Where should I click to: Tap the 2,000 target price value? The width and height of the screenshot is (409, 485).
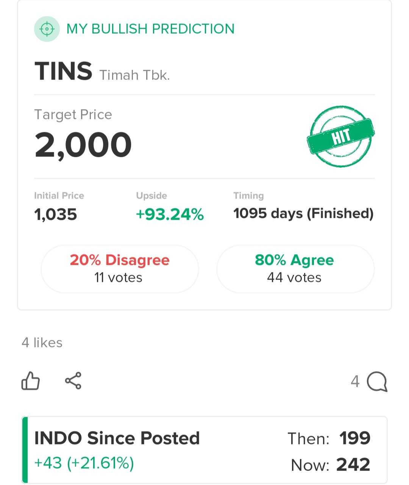[83, 145]
